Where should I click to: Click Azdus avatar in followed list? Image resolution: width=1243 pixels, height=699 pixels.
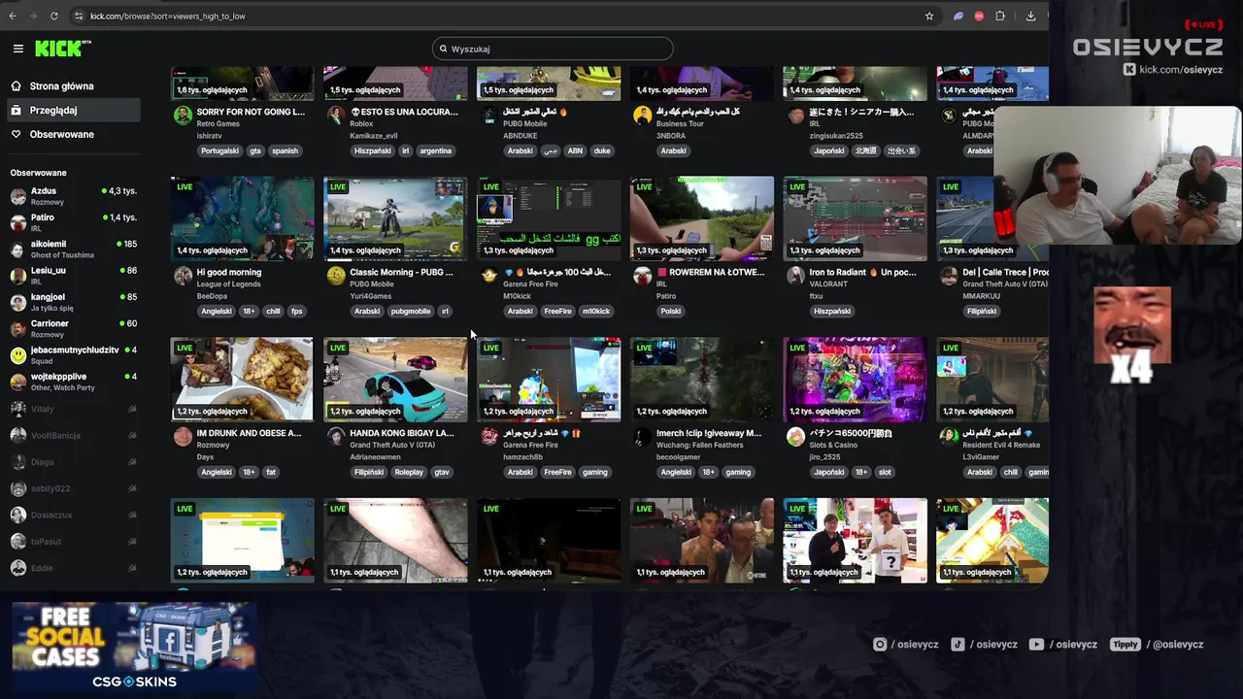[x=17, y=196]
